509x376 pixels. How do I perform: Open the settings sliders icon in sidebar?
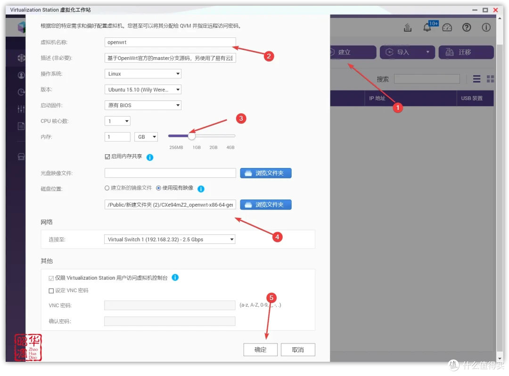(x=21, y=109)
